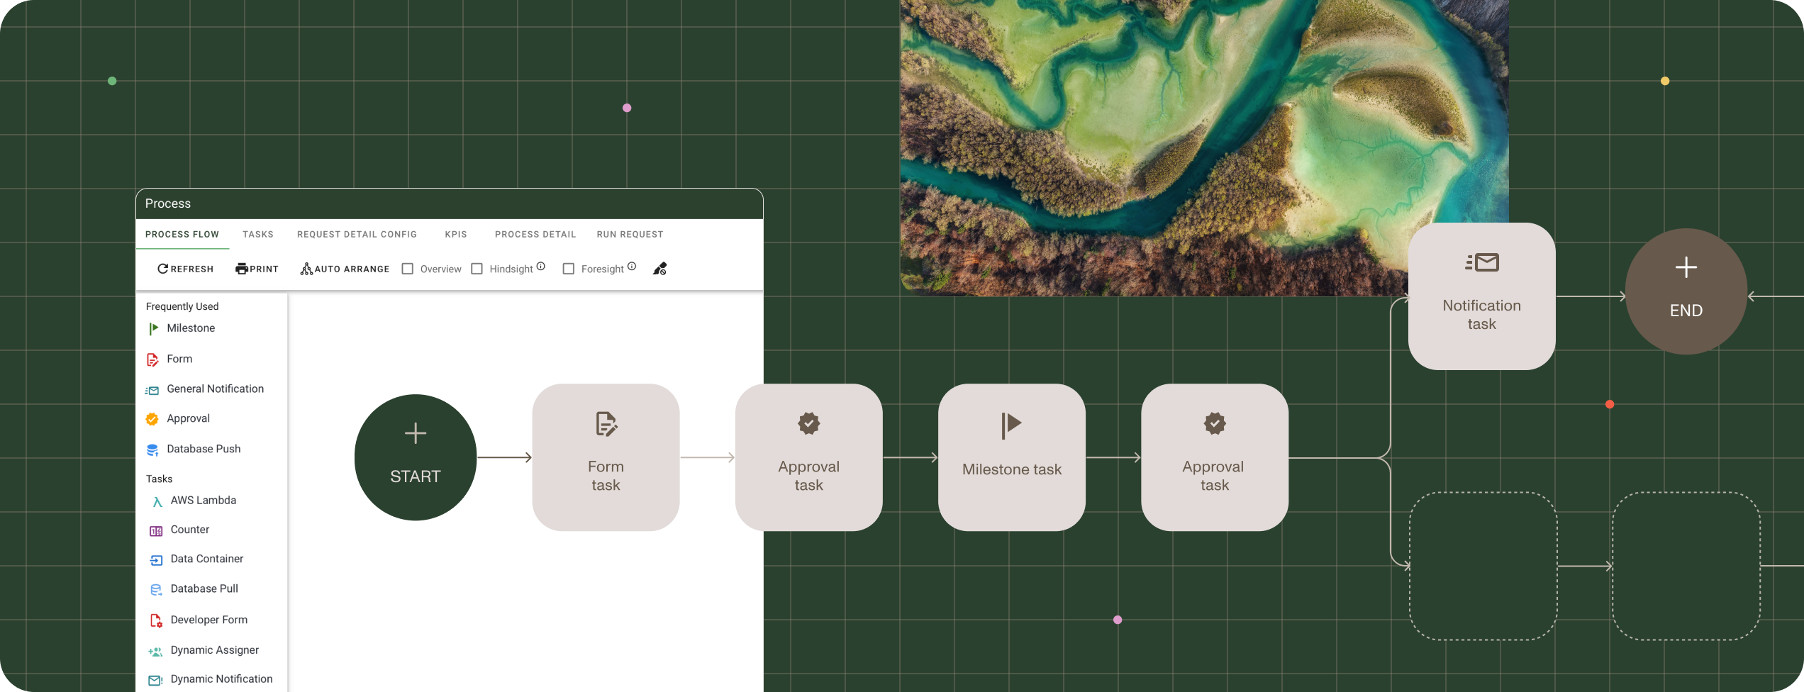Viewport: 1804px width, 692px height.
Task: Open the KPIs tab
Action: pos(456,234)
